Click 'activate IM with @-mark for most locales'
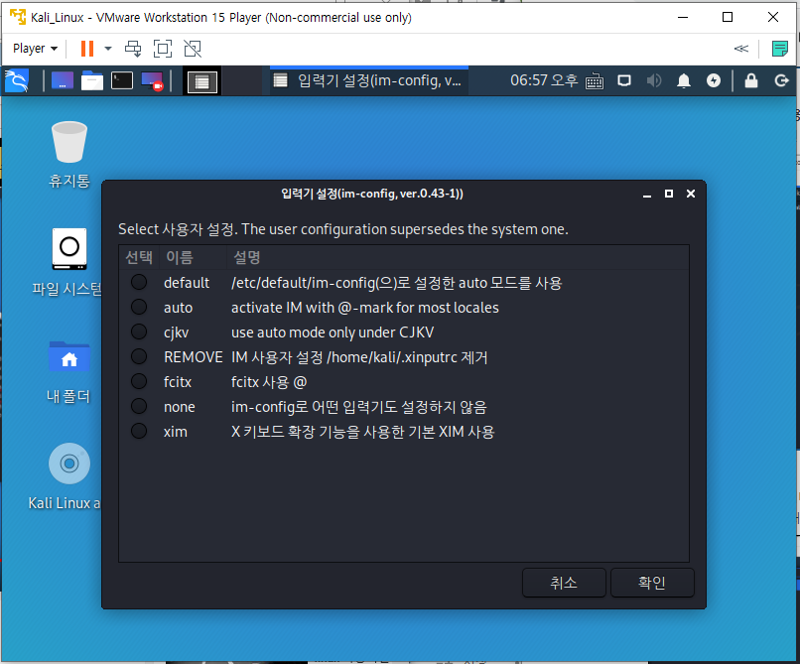Image resolution: width=800 pixels, height=664 pixels. pyautogui.click(x=365, y=308)
